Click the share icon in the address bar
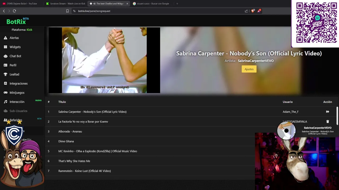The width and height of the screenshot is (339, 190). 246,11
